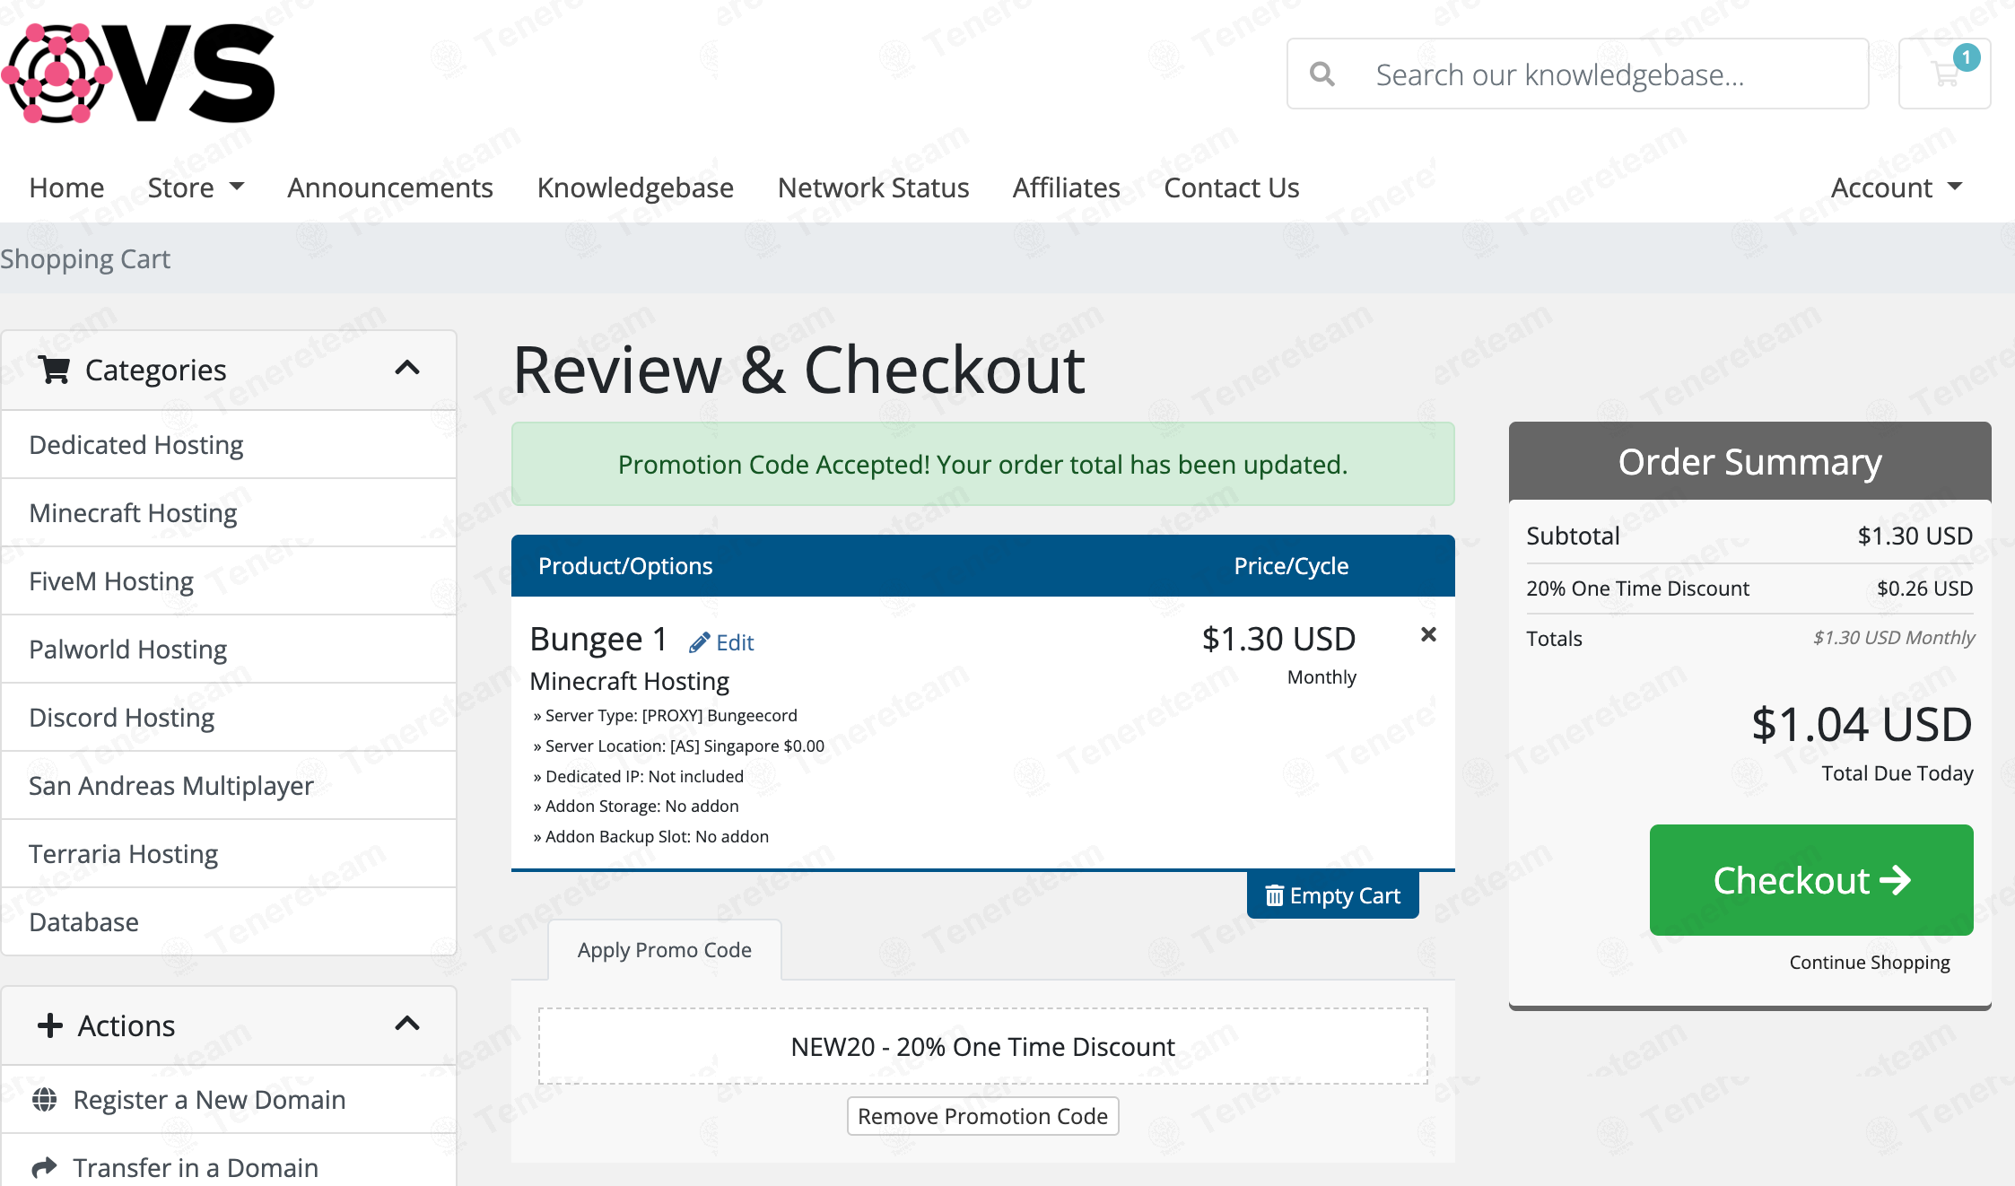Click the $1.04 USD total due amount

coord(1861,724)
